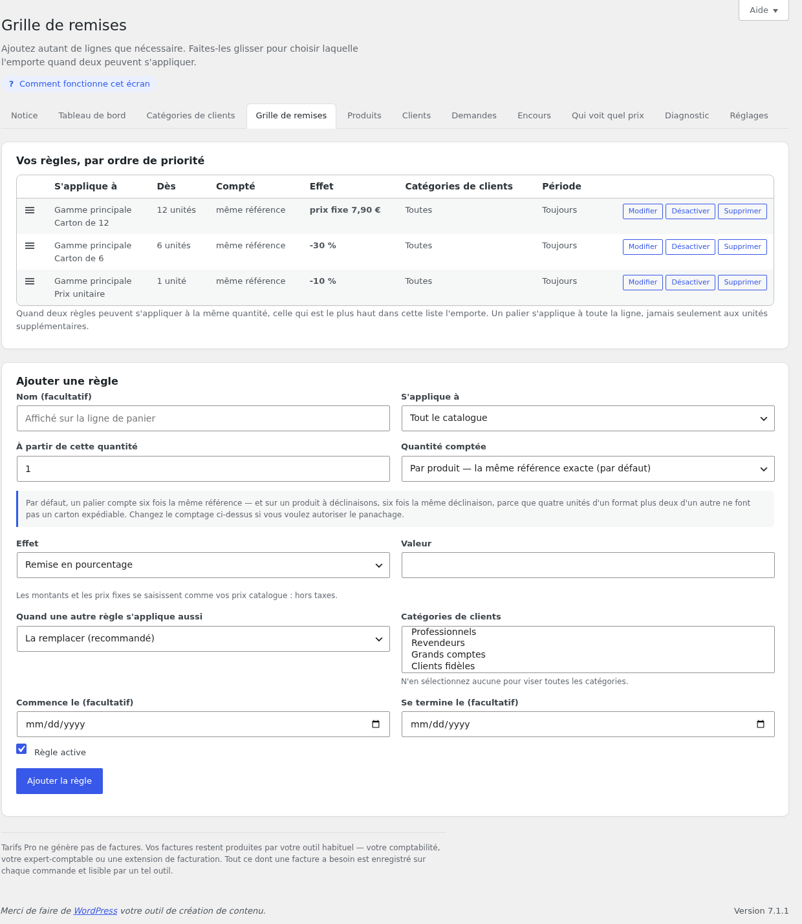Click the question mark help icon
802x924 pixels.
click(x=11, y=84)
